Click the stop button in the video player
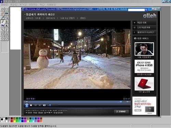The height and width of the screenshot is (128, 171). coord(31,105)
